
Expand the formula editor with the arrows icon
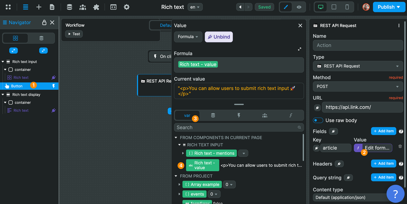coord(299,49)
